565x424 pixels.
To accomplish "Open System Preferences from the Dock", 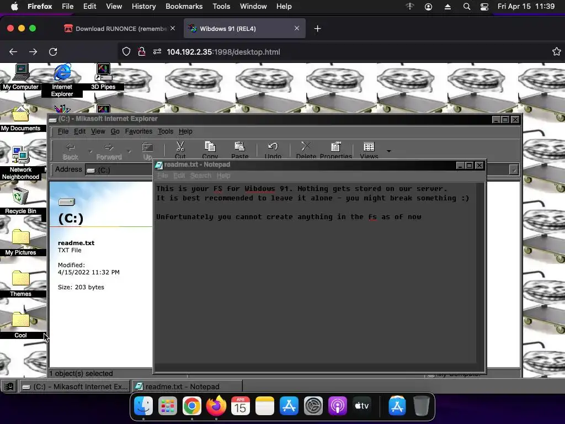I will click(313, 406).
